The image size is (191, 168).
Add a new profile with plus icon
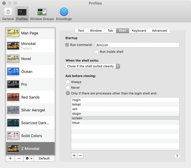click(10, 158)
